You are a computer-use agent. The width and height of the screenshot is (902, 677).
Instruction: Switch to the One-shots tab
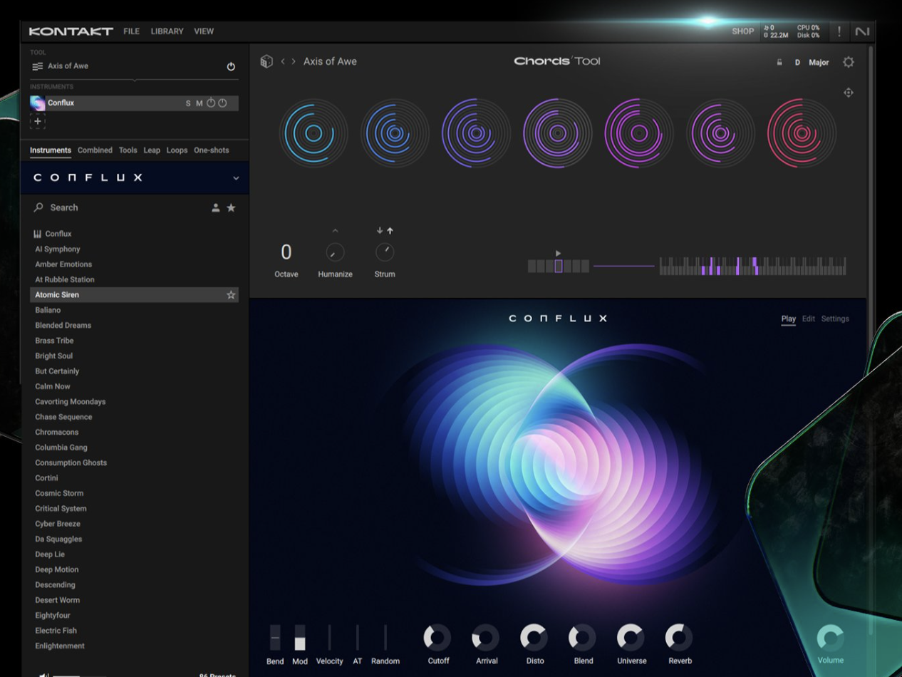[212, 150]
